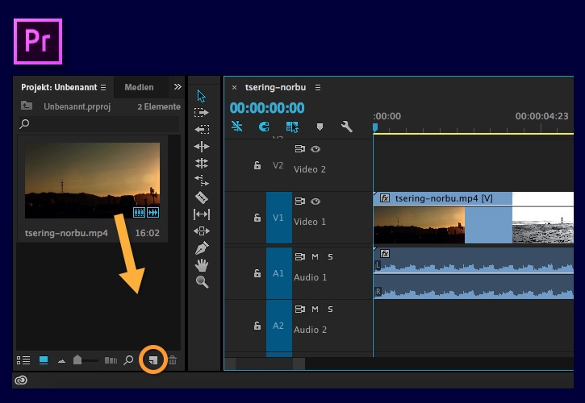Image resolution: width=585 pixels, height=403 pixels.
Task: Select the Zoom magnifier tool
Action: (202, 282)
